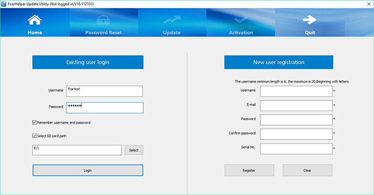Screen dimensions: 374x195
Task: Click the Existing user login header
Action: (x=88, y=62)
